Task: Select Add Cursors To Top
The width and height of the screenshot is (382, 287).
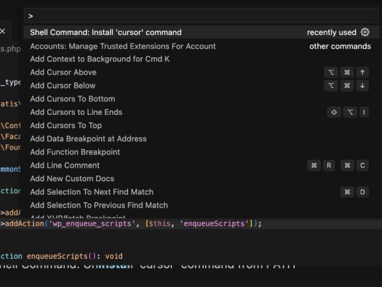Action: point(201,126)
